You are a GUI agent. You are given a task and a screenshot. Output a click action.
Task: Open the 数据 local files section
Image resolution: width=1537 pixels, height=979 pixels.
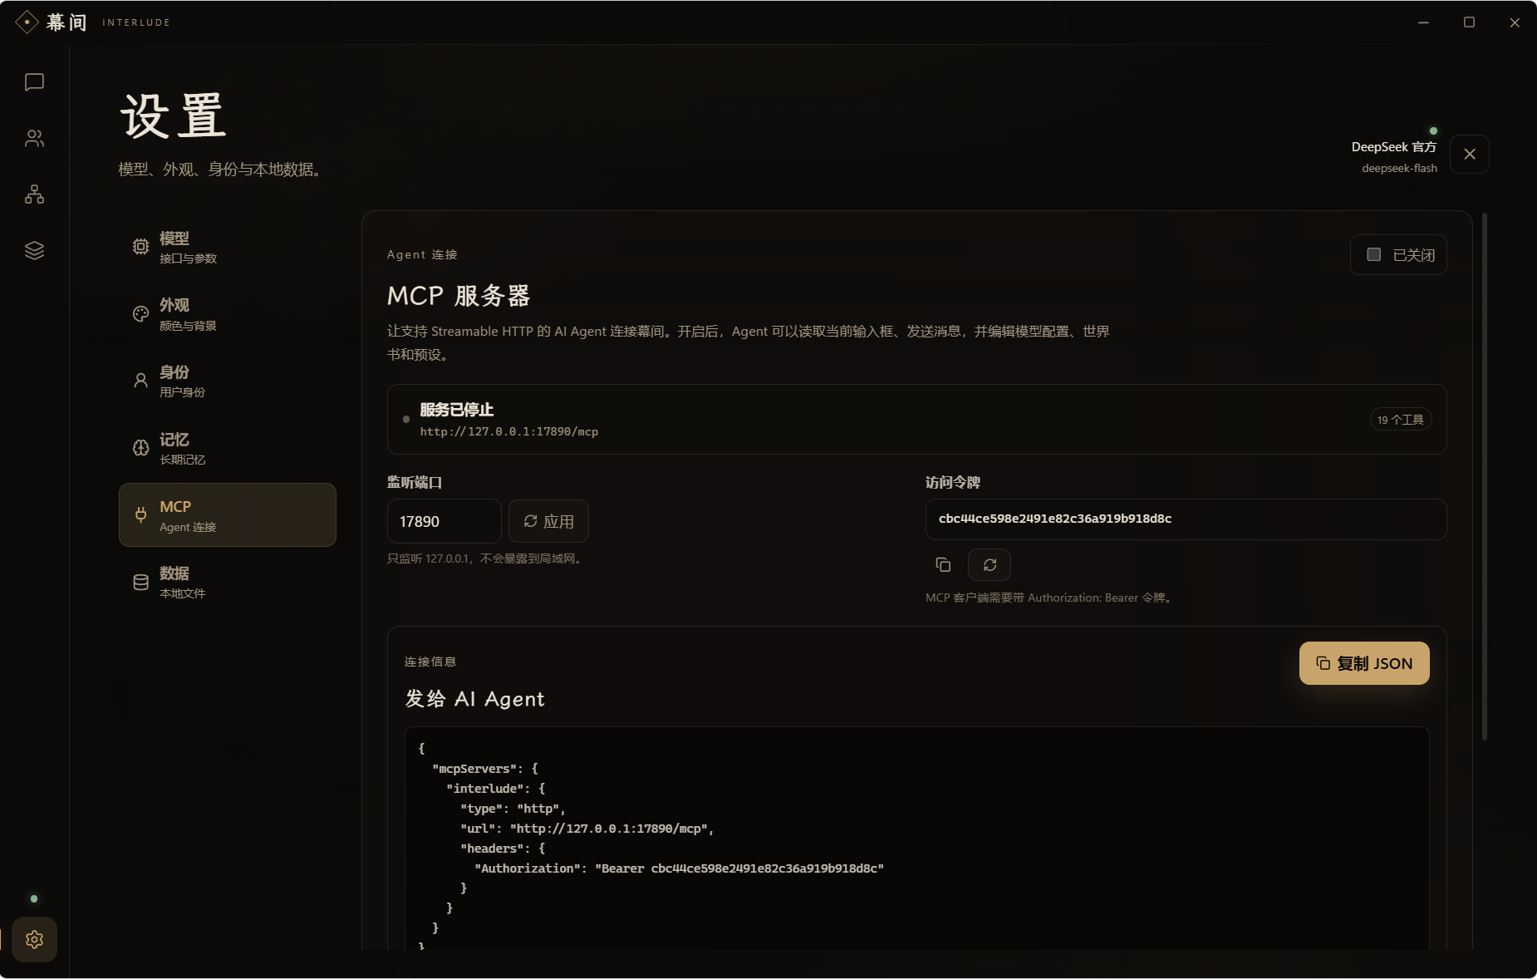[228, 582]
